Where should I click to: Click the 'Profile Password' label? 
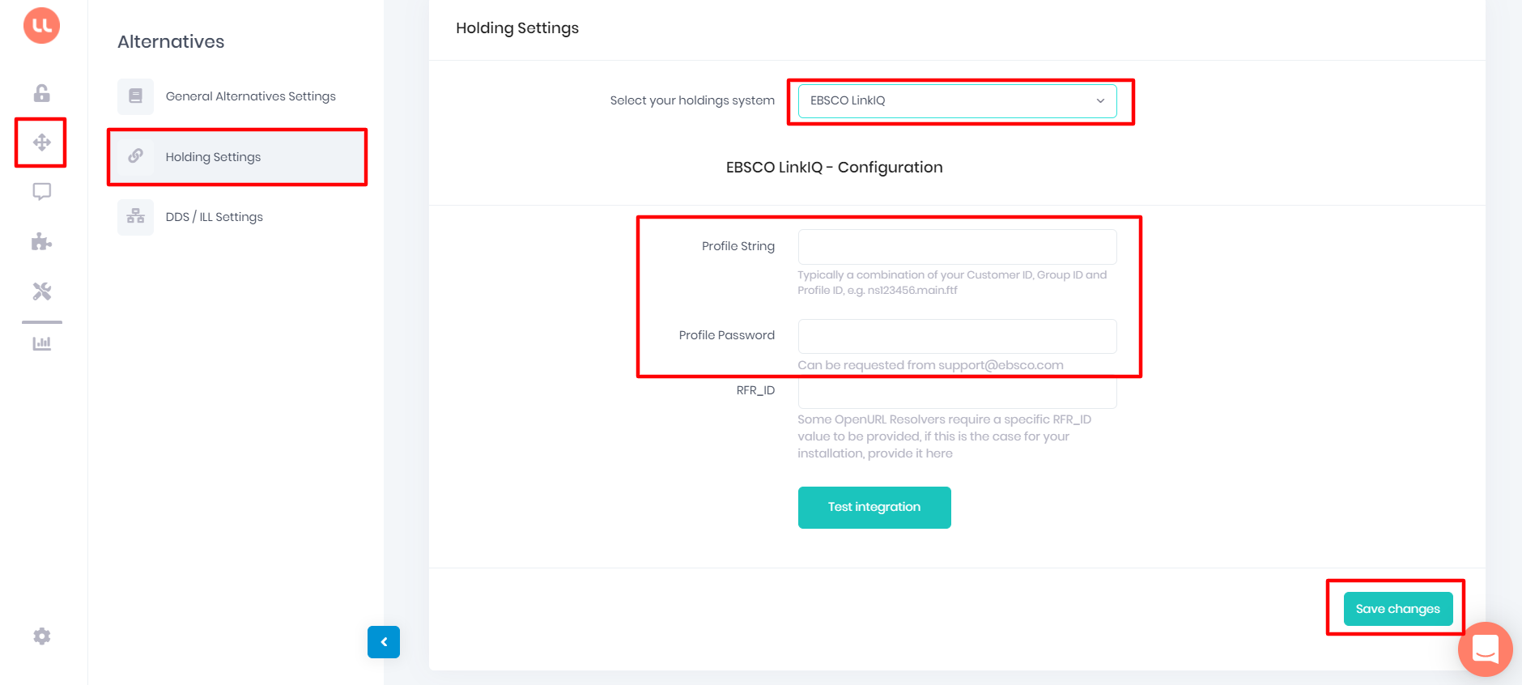click(x=727, y=335)
